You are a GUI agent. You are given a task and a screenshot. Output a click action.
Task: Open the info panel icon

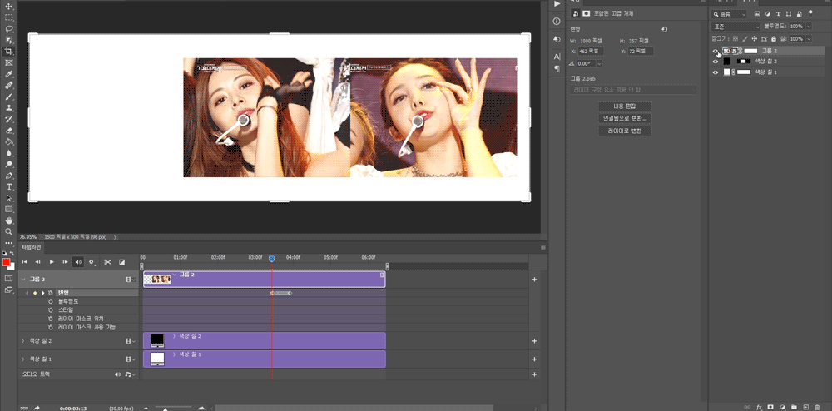(557, 21)
